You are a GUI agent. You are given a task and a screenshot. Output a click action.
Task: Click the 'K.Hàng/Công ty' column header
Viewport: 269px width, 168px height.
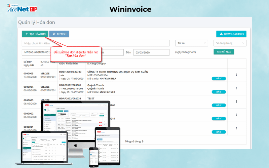click(x=97, y=64)
